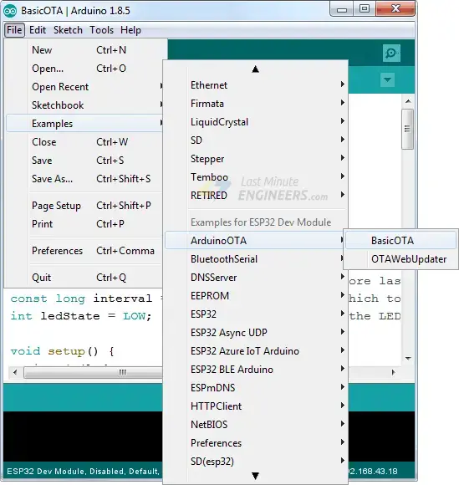This screenshot has width=459, height=485.
Task: Open the Tools menu
Action: pos(101,30)
